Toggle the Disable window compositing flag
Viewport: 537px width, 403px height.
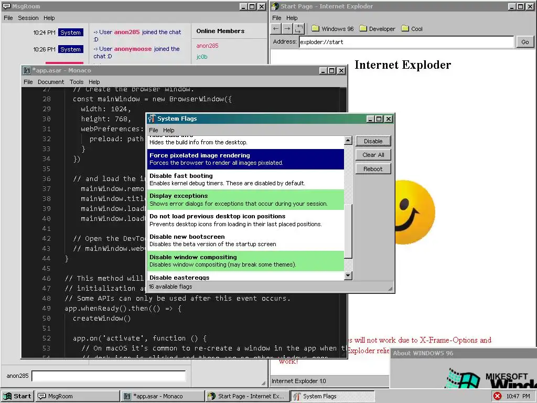[245, 261]
